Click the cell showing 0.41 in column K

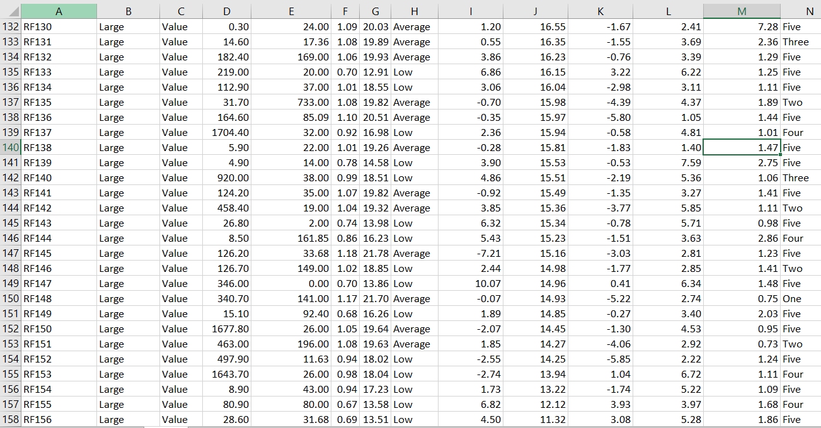click(x=600, y=283)
